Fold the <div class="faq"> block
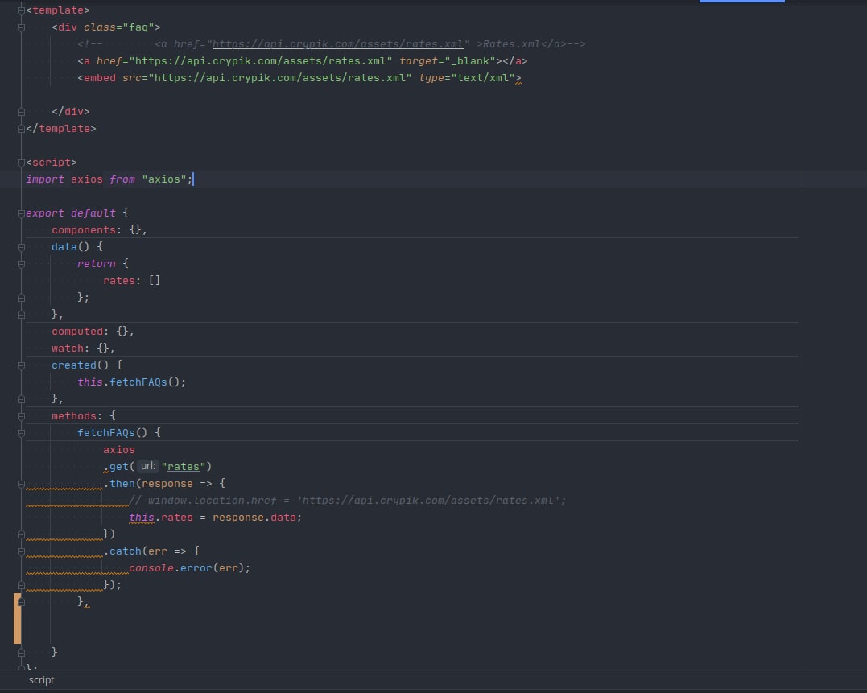The image size is (867, 693). tap(21, 27)
